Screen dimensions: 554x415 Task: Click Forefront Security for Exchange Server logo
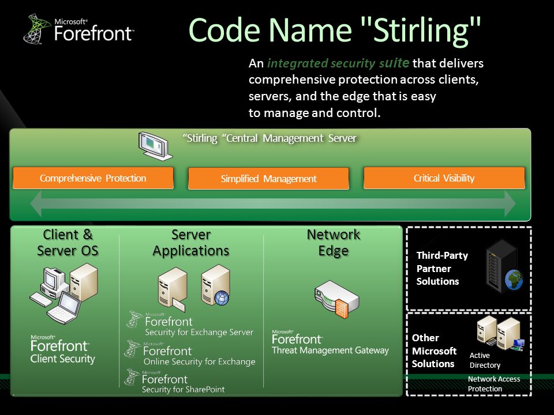[x=190, y=323]
